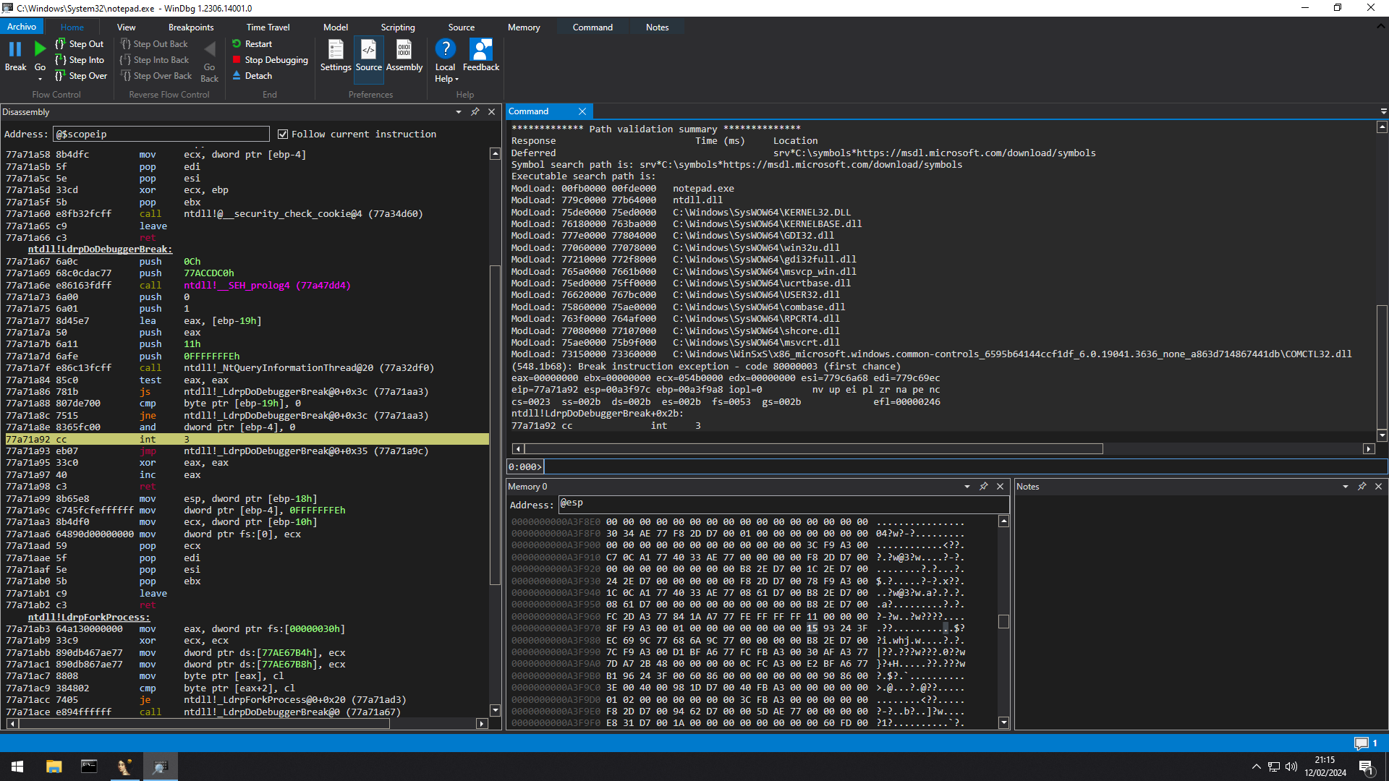Image resolution: width=1389 pixels, height=781 pixels.
Task: Close the Disassembly panel
Action: coord(492,112)
